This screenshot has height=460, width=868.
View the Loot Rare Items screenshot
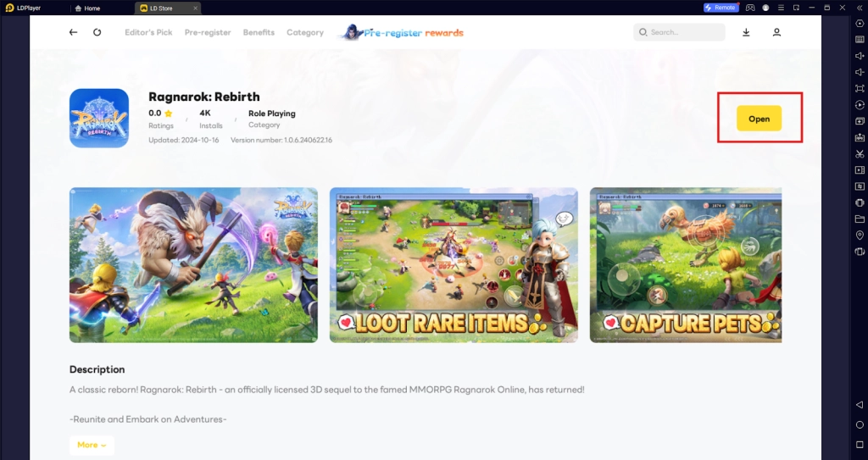tap(453, 264)
